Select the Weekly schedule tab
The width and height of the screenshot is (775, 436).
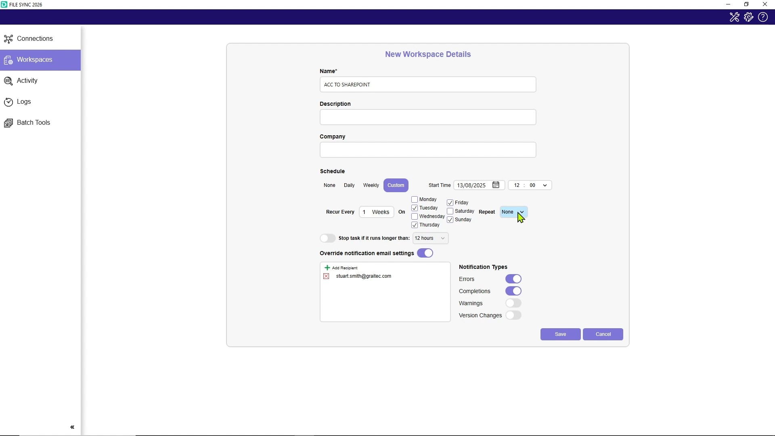point(371,185)
